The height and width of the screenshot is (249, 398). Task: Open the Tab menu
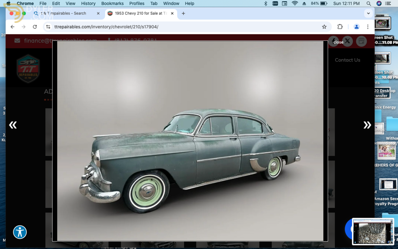(x=154, y=3)
